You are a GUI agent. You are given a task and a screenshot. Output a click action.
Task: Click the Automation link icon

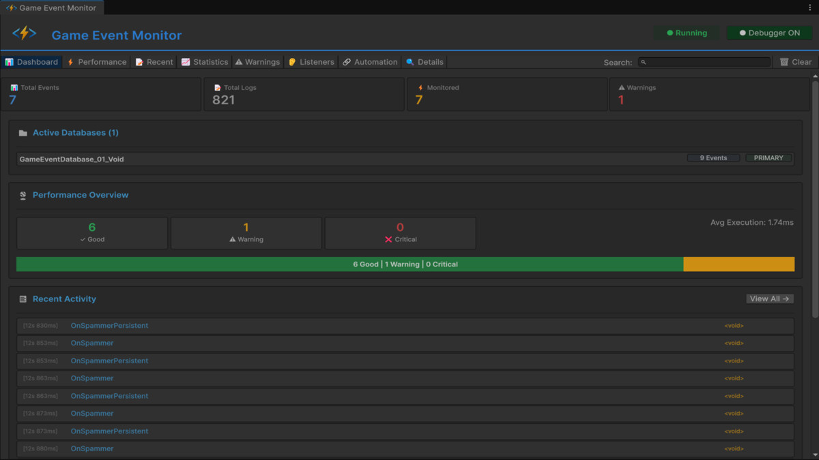point(346,61)
